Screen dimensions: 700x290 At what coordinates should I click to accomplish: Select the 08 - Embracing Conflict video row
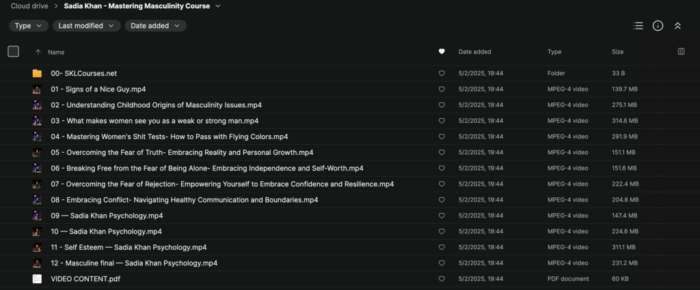coord(185,200)
